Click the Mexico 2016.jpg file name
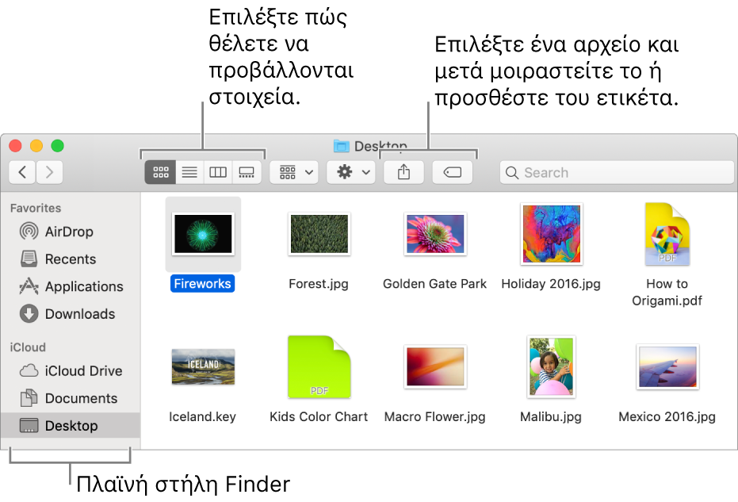738x502 pixels. 667,416
